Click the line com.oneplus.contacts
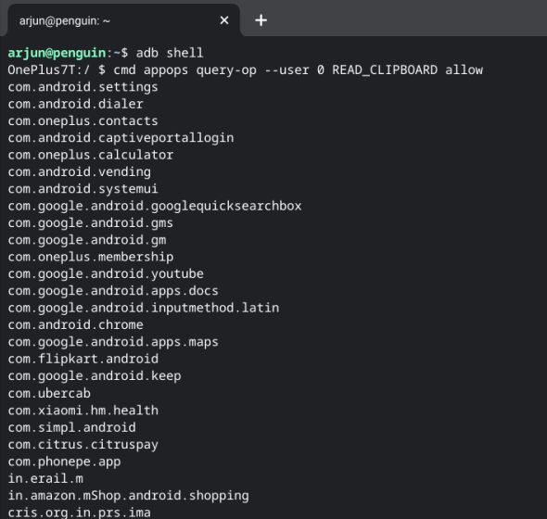Screen dimensions: 547x519 (x=83, y=121)
